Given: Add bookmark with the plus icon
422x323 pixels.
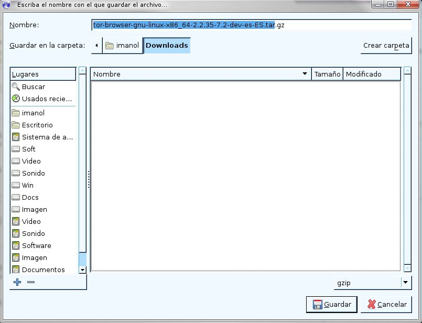Looking at the screenshot, I should (17, 282).
